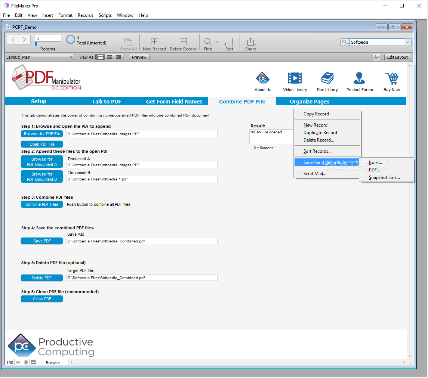
Task: Click Browse for PDF Document A
Action: click(42, 162)
